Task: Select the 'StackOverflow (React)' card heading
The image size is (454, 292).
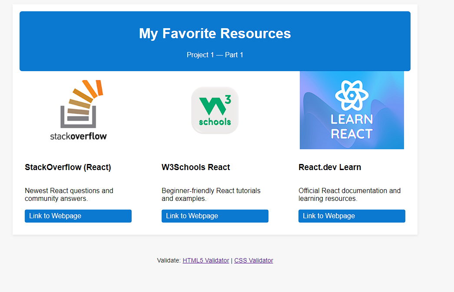Action: pyautogui.click(x=68, y=167)
